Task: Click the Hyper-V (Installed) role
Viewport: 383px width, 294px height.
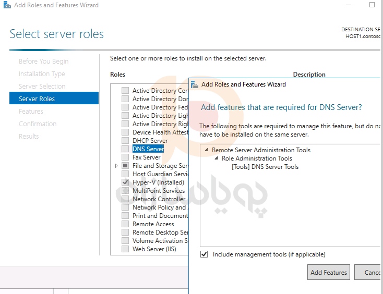Action: coord(158,182)
